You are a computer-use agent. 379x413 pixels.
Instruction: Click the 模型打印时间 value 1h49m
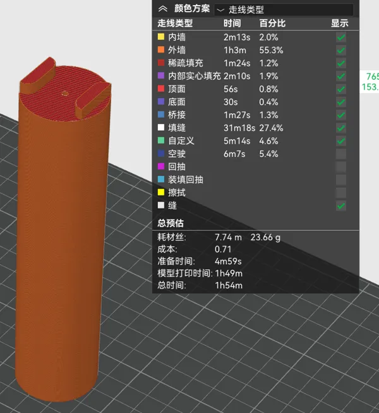[x=229, y=273]
